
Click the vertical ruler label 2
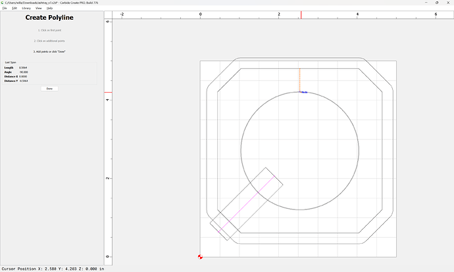(108, 178)
